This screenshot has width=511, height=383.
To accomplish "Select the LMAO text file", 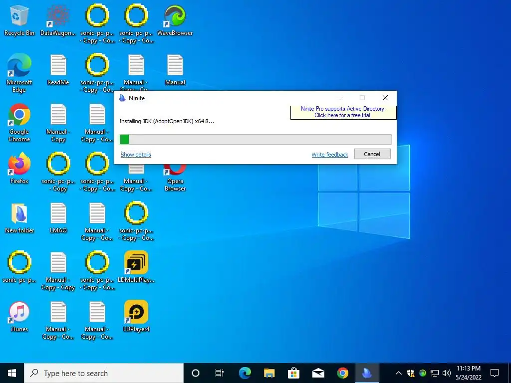I will tap(58, 218).
